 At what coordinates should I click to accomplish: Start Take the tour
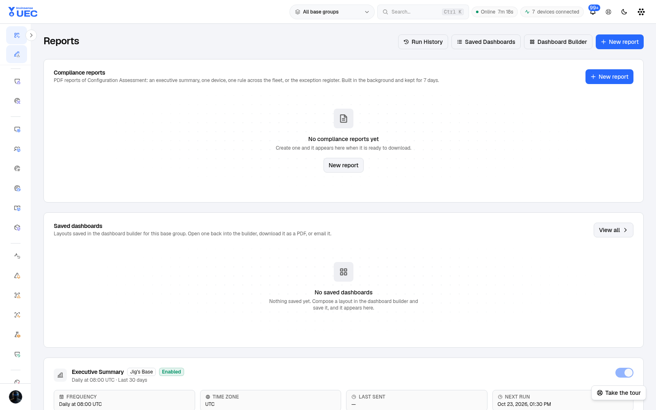619,393
